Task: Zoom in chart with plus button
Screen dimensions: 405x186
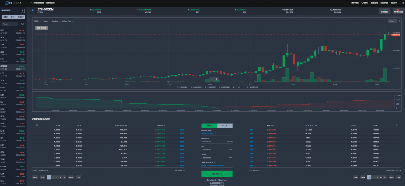Action: pyautogui.click(x=216, y=79)
